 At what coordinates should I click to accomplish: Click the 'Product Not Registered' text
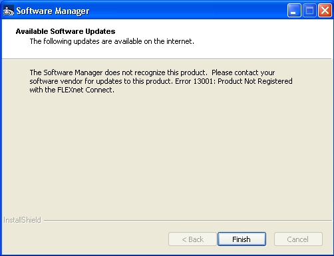[255, 81]
